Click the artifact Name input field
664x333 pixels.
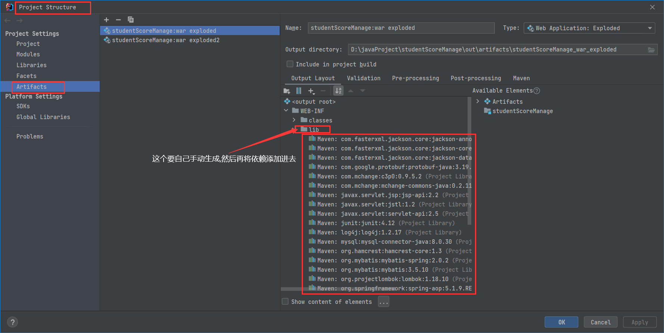click(x=401, y=28)
